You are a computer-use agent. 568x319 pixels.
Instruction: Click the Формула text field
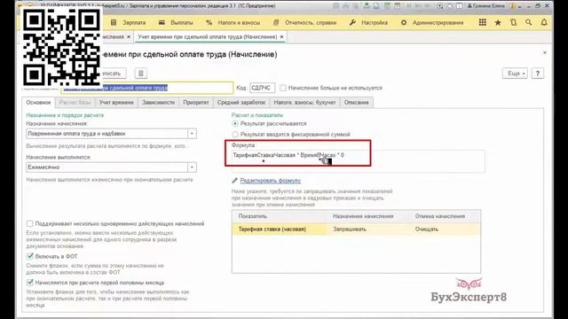click(358, 161)
